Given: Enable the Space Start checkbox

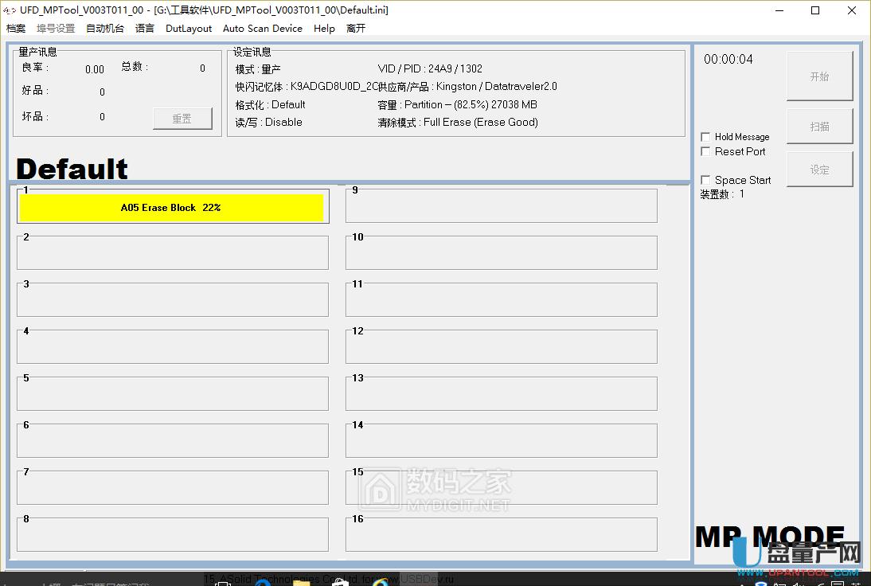Looking at the screenshot, I should (705, 180).
